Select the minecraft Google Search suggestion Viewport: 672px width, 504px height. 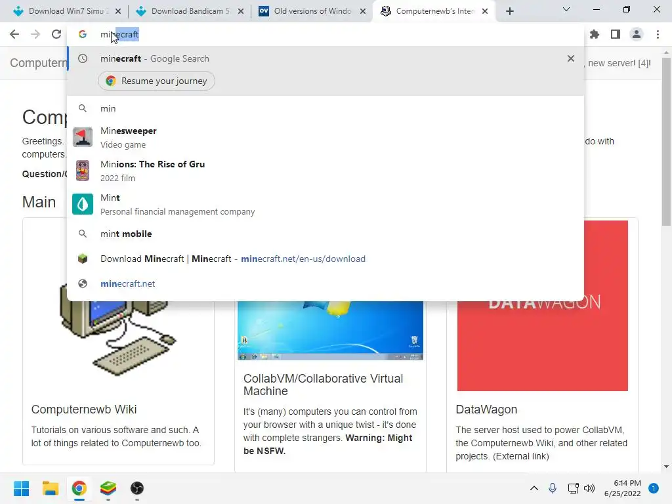[x=325, y=58]
